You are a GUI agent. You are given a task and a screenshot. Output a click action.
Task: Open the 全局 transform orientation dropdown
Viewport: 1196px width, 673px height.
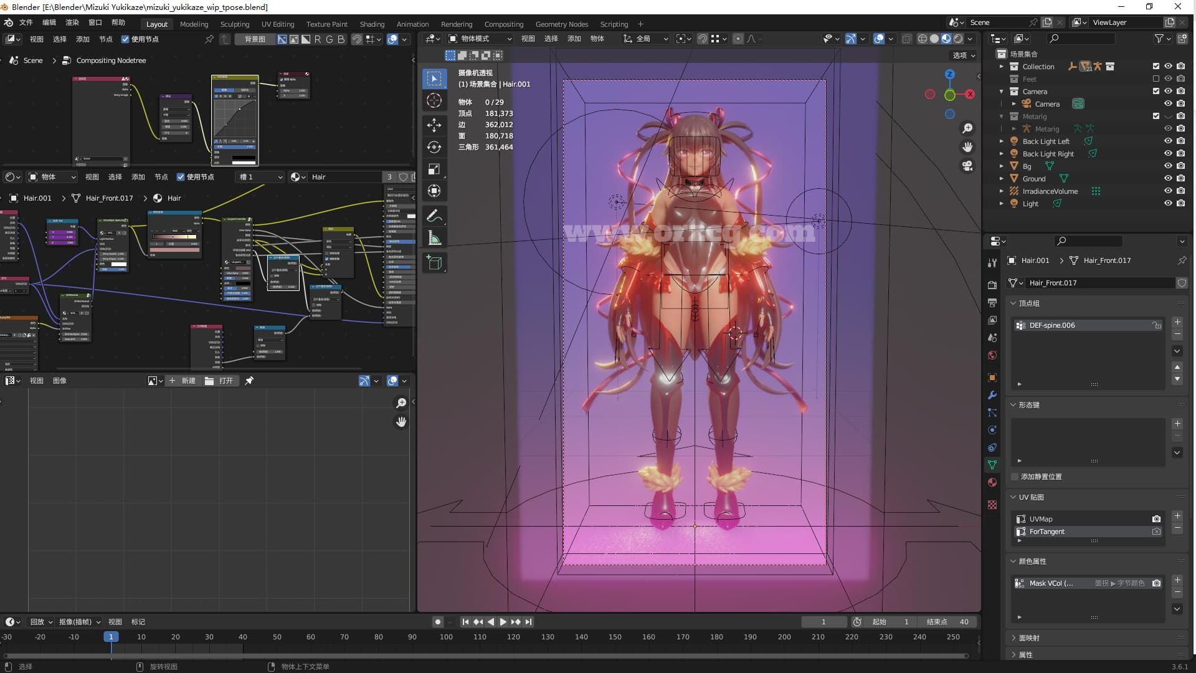[x=645, y=39]
